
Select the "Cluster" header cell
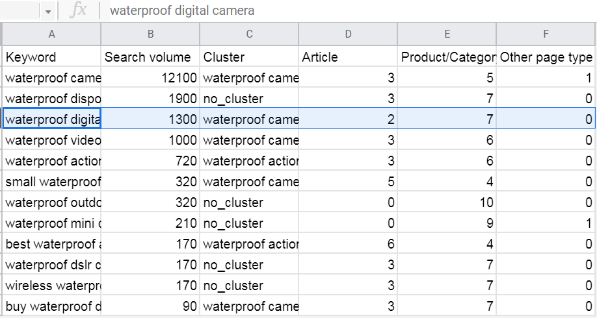(x=249, y=57)
